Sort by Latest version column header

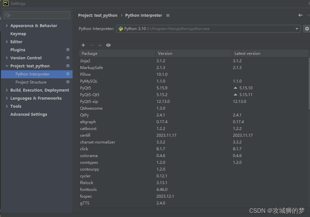tap(270, 53)
